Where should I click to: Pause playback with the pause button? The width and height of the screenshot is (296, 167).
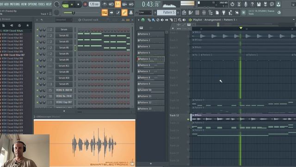(x=72, y=5)
